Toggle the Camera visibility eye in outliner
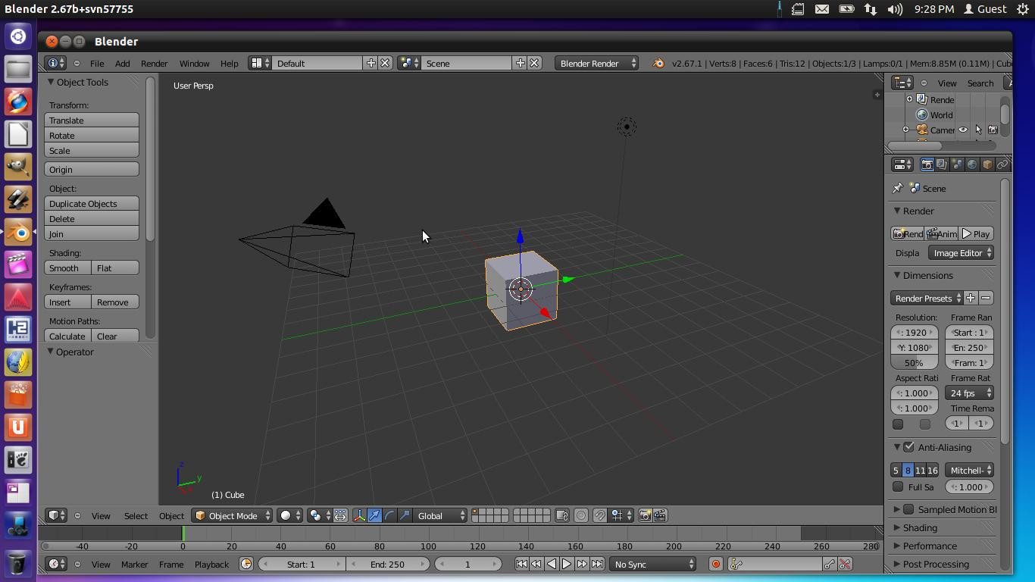The image size is (1035, 582). (963, 130)
